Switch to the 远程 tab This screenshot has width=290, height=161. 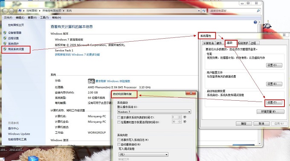tap(254, 43)
